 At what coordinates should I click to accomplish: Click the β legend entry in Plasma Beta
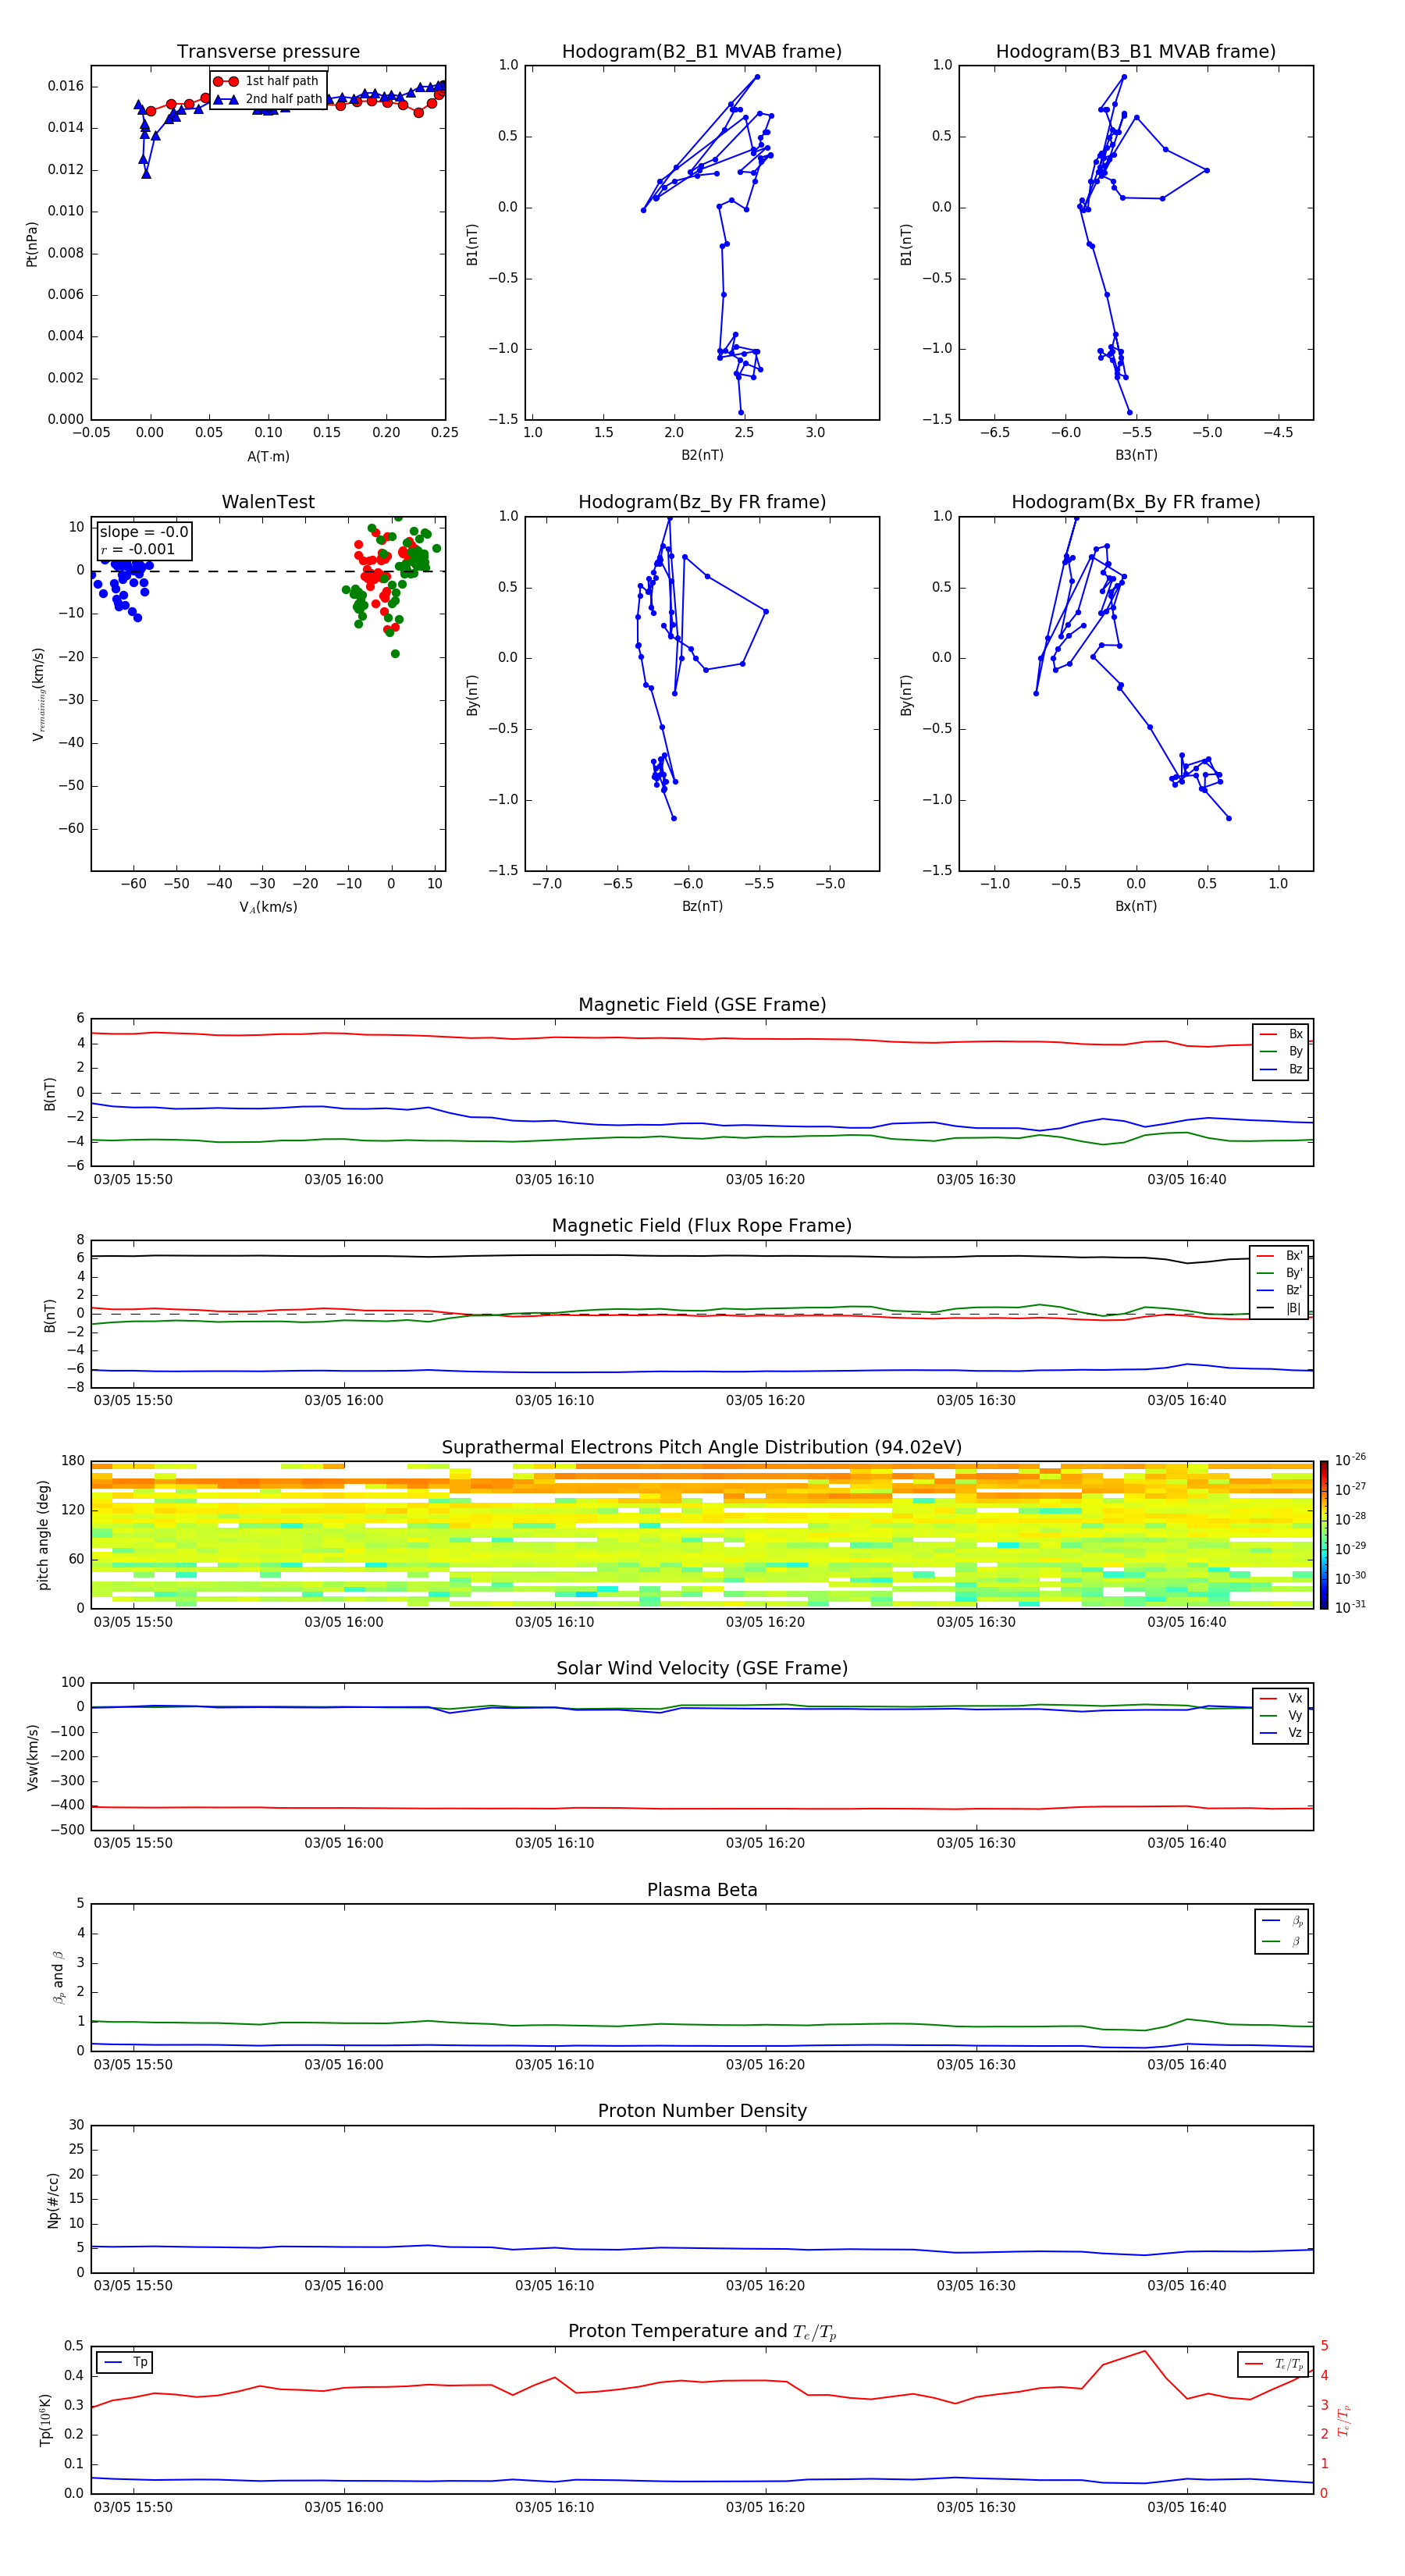(x=1282, y=1941)
